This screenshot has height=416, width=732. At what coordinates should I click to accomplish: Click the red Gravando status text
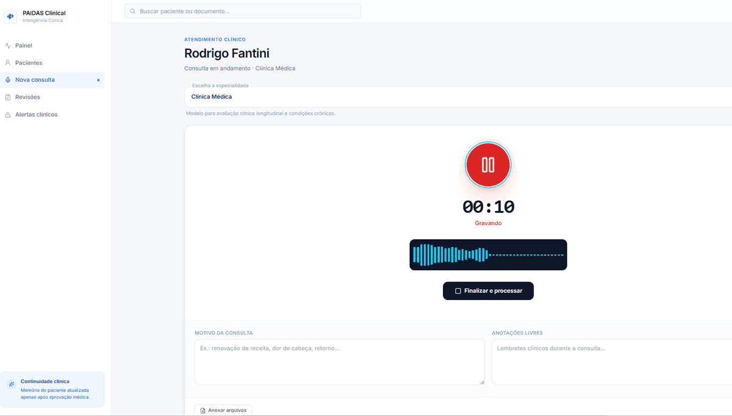[x=488, y=223]
